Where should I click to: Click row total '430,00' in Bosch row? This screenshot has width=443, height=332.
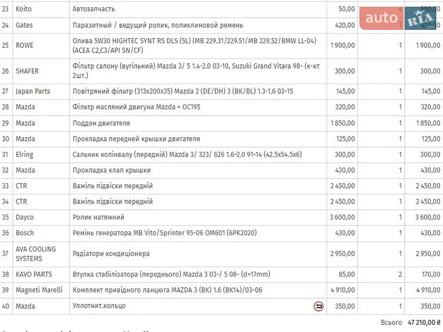coord(430,233)
